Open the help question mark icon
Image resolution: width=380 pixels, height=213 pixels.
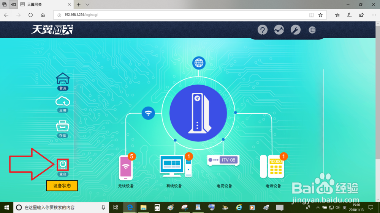click(263, 30)
